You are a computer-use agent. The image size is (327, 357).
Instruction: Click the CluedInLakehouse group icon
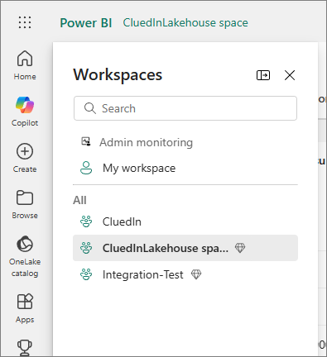[86, 248]
